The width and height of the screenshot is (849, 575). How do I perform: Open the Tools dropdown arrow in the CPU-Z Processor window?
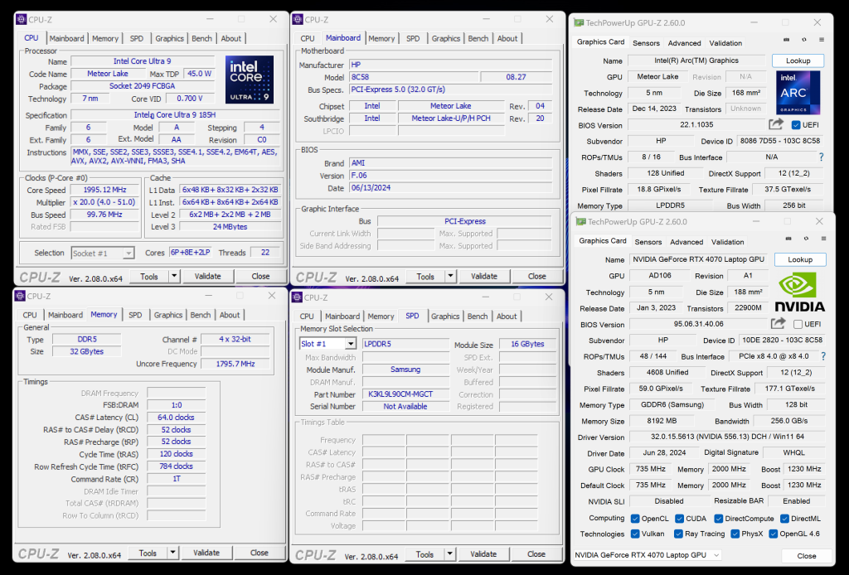point(174,276)
